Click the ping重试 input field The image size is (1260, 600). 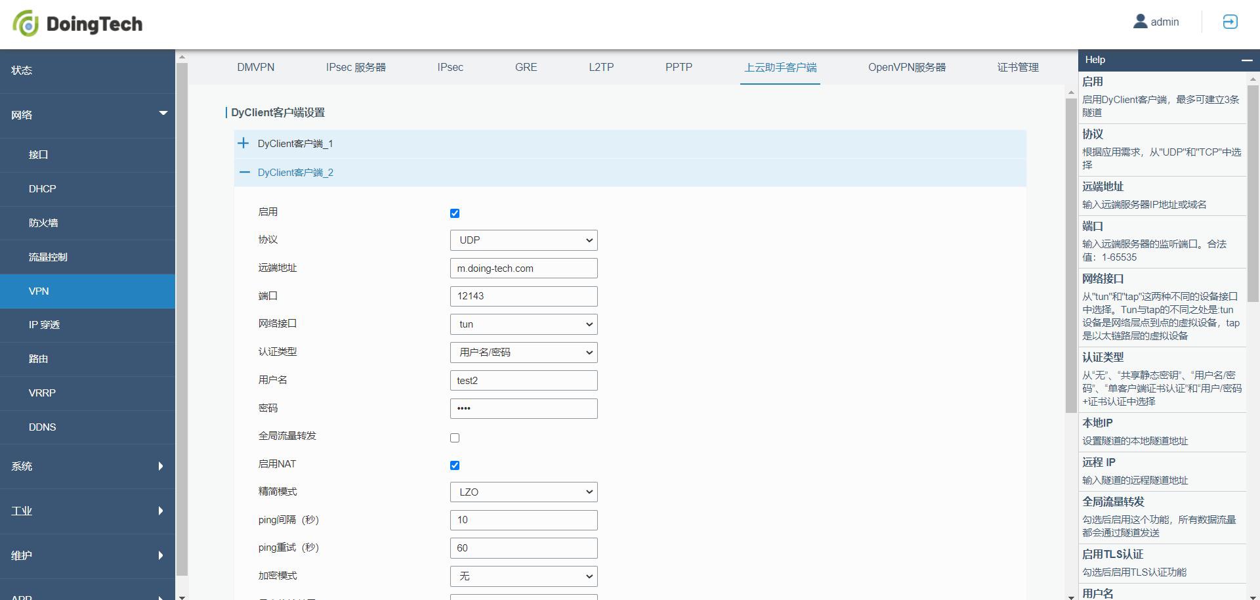click(x=524, y=548)
